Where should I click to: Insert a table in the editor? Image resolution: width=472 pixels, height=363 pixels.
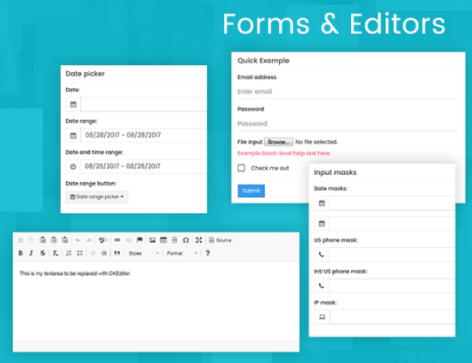click(x=163, y=240)
